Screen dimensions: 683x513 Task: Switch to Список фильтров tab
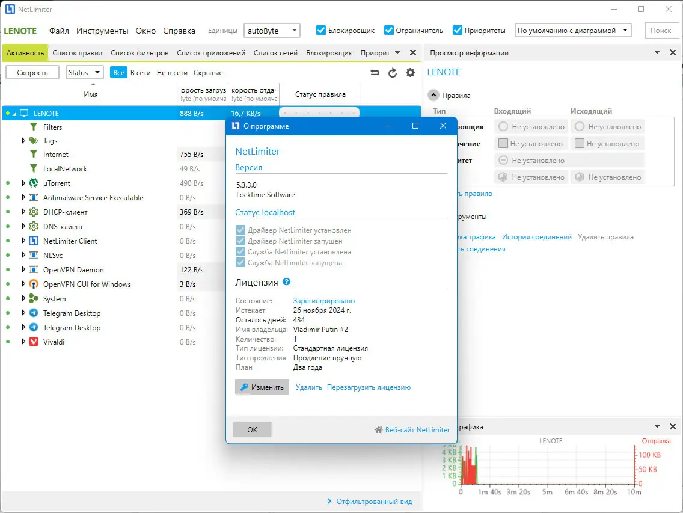point(139,53)
